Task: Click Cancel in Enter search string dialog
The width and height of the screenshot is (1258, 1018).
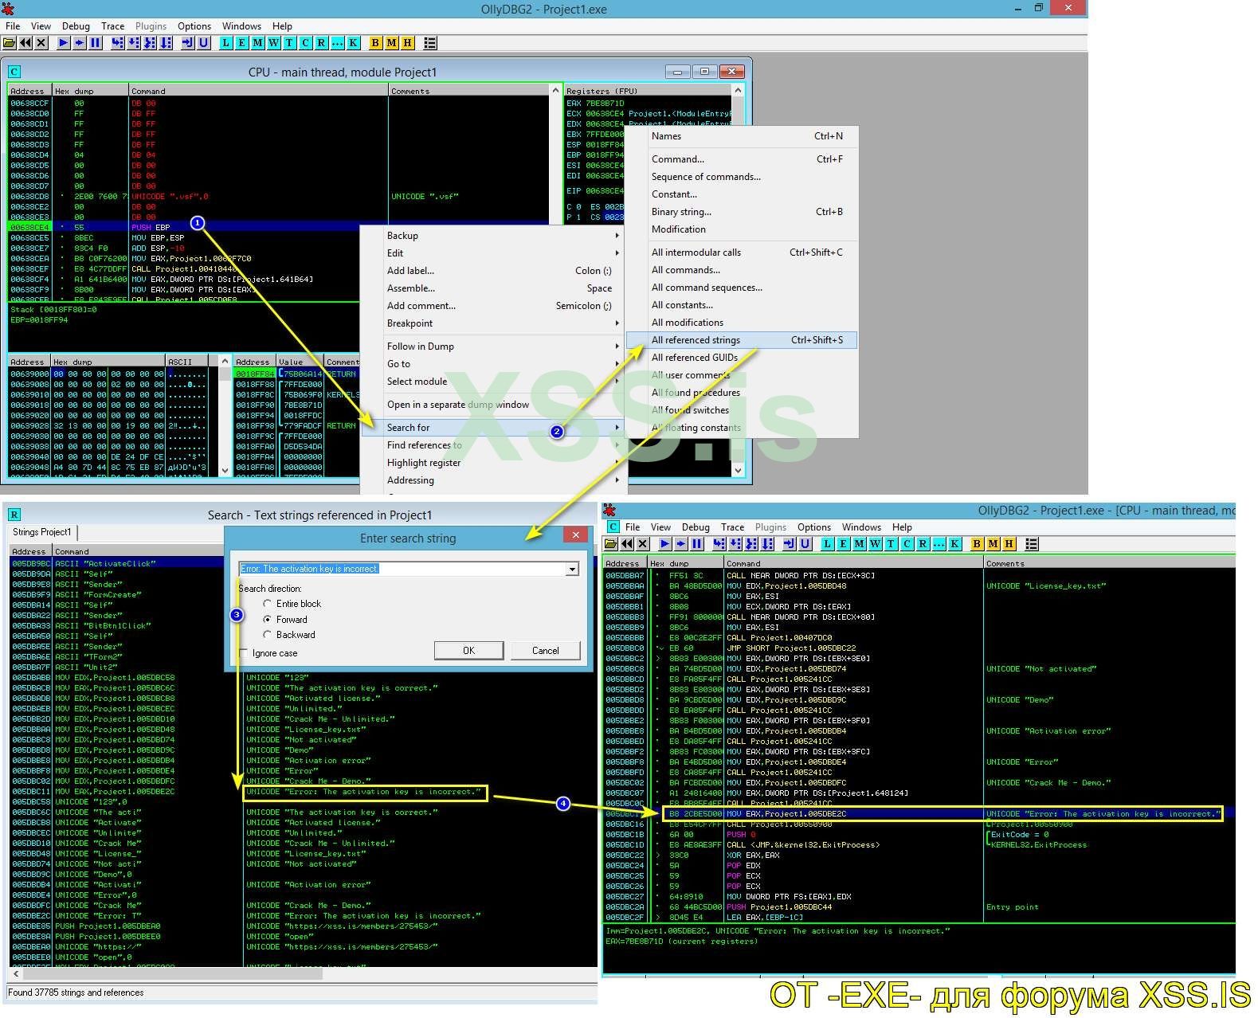Action: click(545, 651)
